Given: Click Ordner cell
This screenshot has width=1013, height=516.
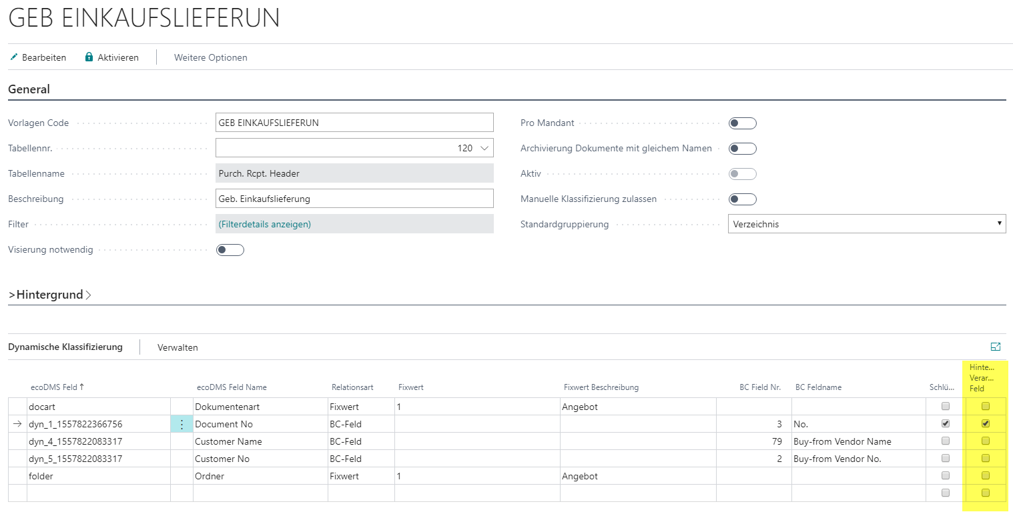Looking at the screenshot, I should [260, 476].
